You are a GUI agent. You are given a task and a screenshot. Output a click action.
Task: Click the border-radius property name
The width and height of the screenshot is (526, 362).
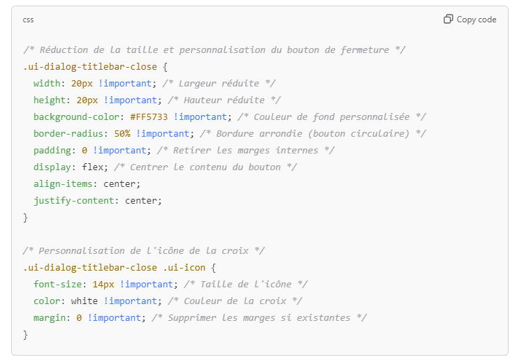coord(68,134)
